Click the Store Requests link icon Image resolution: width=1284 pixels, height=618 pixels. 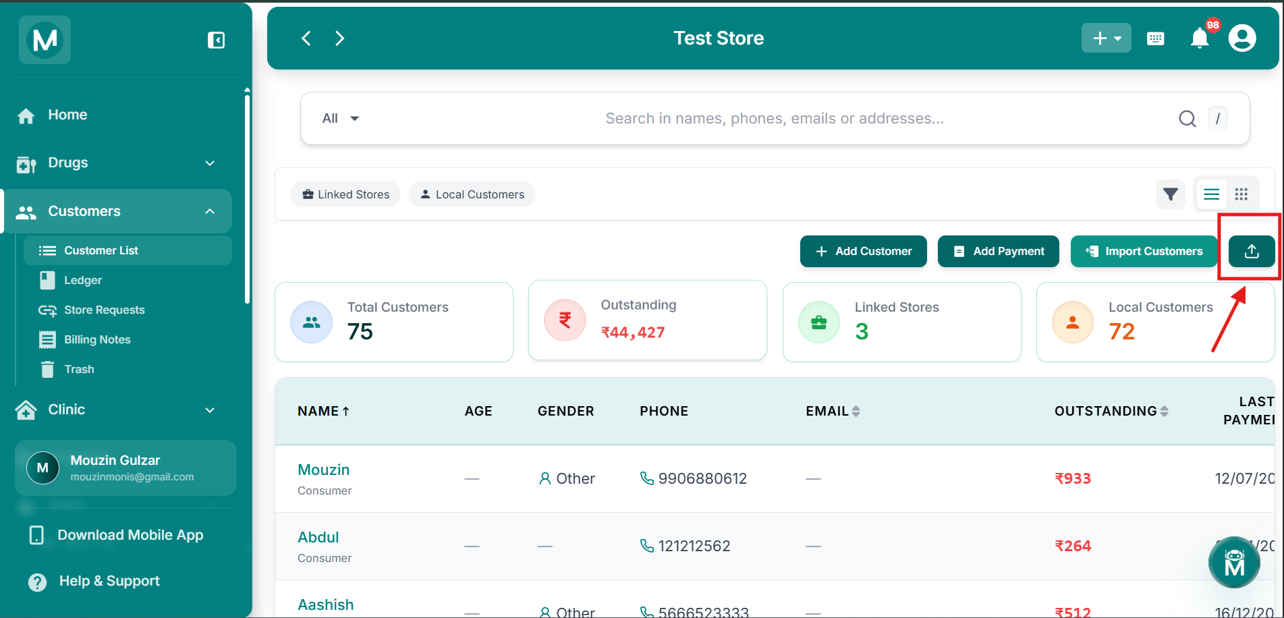pos(47,310)
